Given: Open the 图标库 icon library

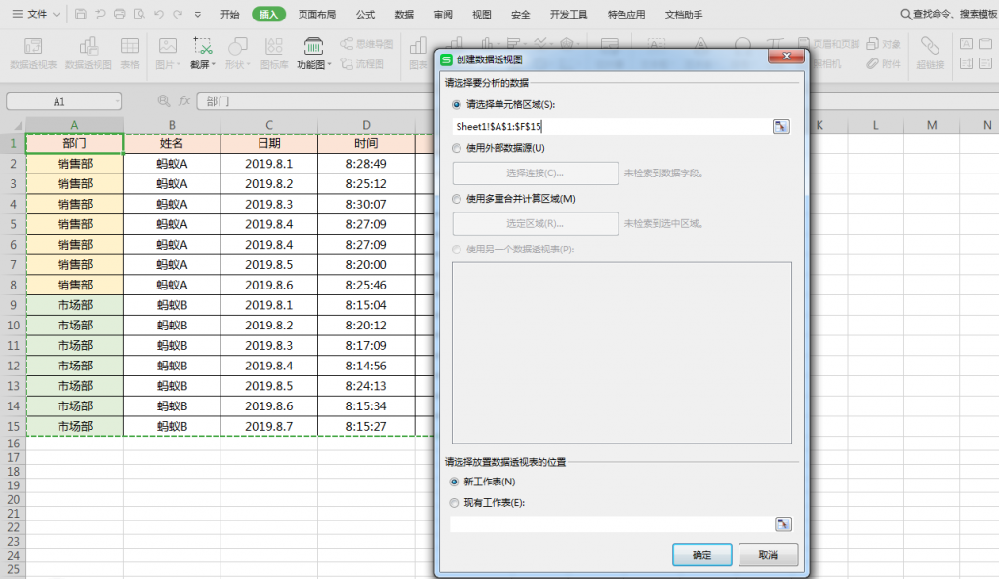Looking at the screenshot, I should tap(274, 52).
